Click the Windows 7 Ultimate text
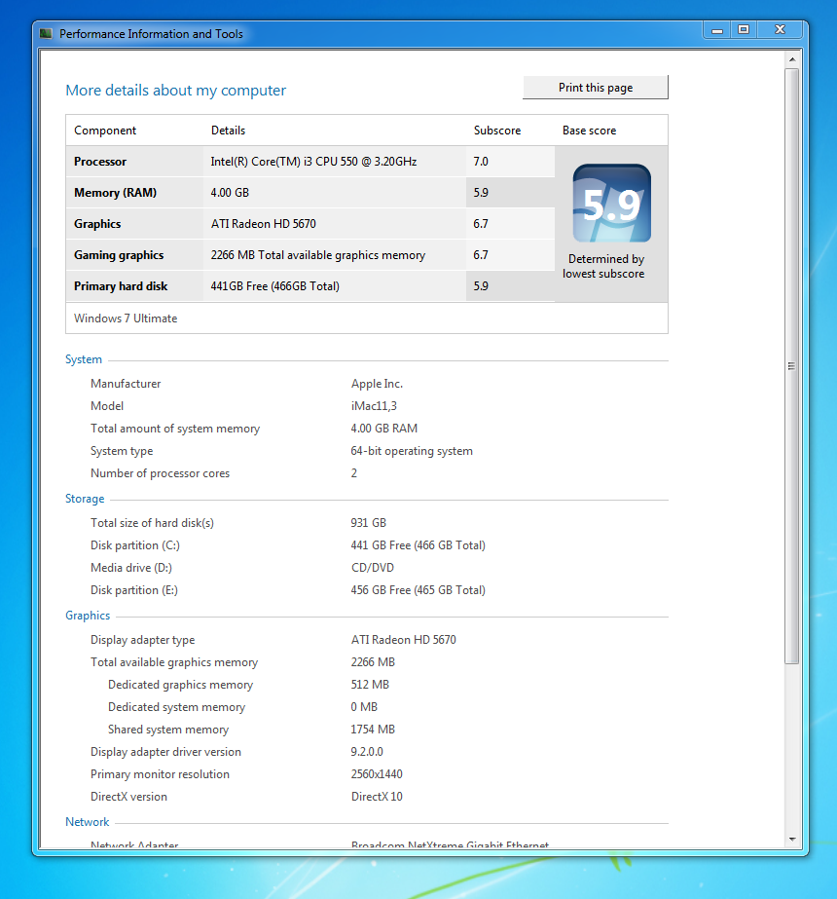Viewport: 837px width, 899px height. tap(126, 318)
